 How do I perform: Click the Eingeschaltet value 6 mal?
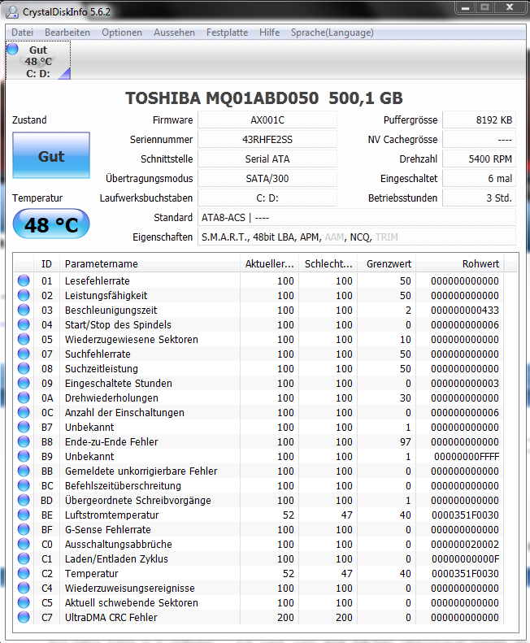[479, 178]
